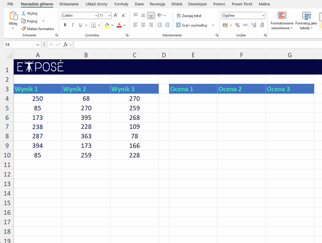322x243 pixels.
Task: Click the increase decimal places icon
Action: (254, 25)
